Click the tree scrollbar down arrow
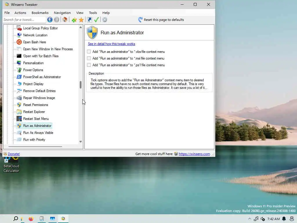 coord(81,142)
